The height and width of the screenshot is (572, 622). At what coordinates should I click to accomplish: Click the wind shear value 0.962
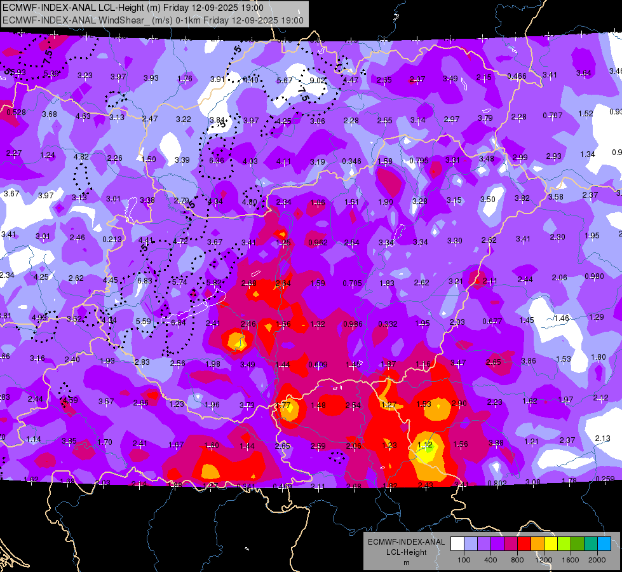[x=318, y=243]
